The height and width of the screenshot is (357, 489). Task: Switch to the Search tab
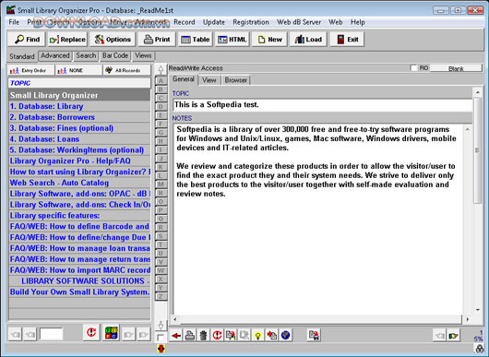click(86, 56)
